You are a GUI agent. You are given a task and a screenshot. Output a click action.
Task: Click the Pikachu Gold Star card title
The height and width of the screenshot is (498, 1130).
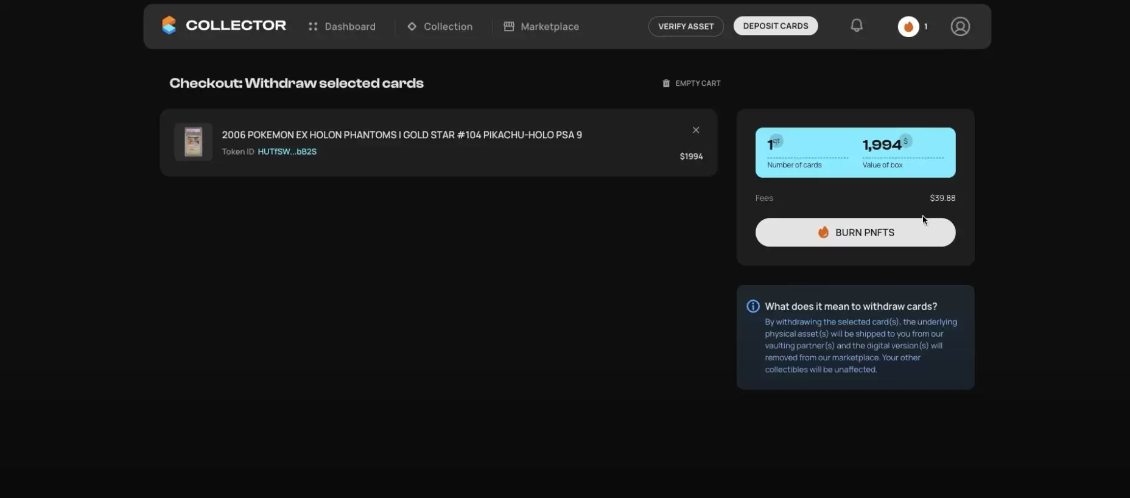click(x=401, y=135)
